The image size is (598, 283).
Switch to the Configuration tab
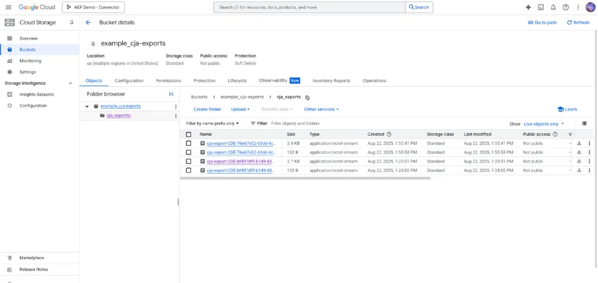(x=129, y=81)
